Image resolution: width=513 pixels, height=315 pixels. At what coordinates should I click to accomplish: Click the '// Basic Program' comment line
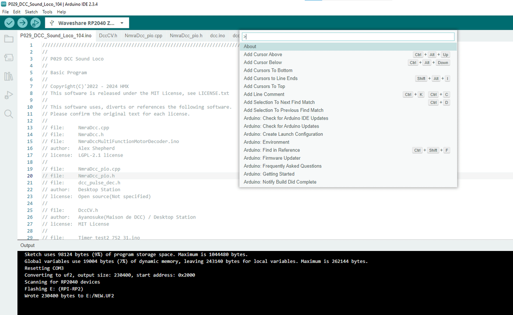click(64, 73)
